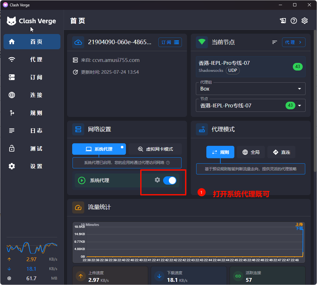Click sidebar memory chip icon at 61.7
Image resolution: width=317 pixels, height=285 pixels.
pos(9,278)
